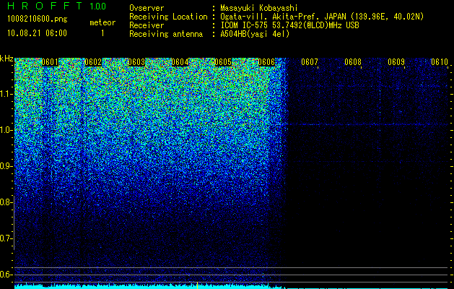Click the 0605 time marker

(x=223, y=62)
